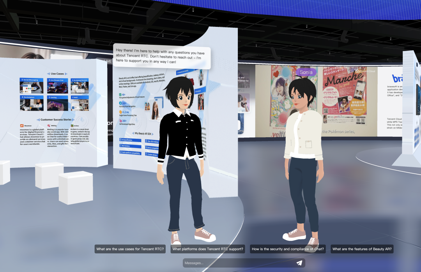
Task: Ask about use cases for Tencent RTC
Action: coord(130,249)
